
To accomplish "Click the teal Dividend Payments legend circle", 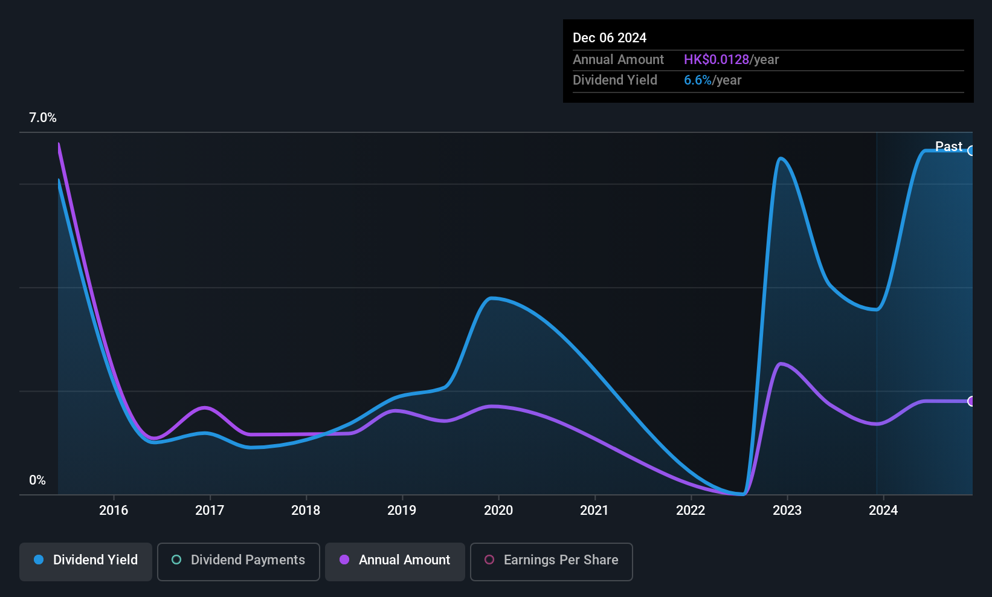I will pyautogui.click(x=176, y=560).
